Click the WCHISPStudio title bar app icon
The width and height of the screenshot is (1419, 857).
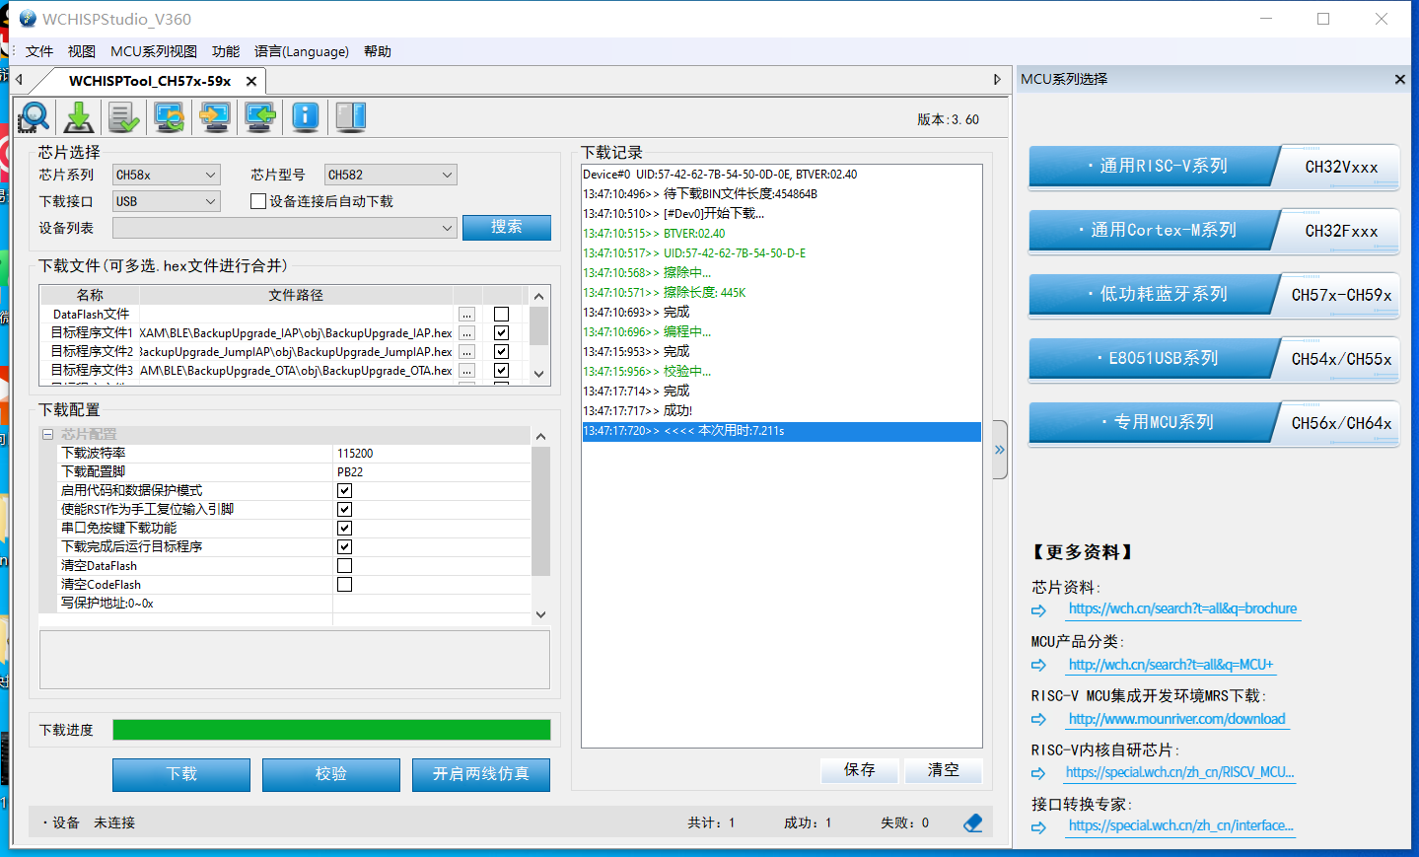pyautogui.click(x=28, y=19)
